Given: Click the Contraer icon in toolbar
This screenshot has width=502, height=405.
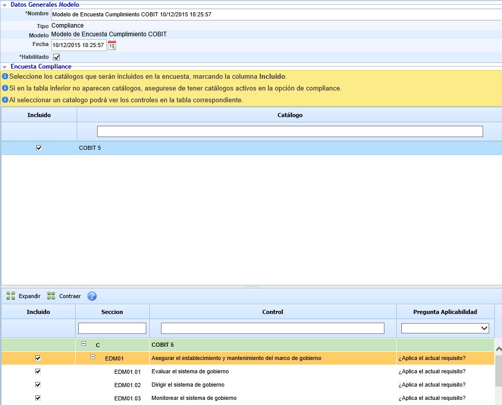Looking at the screenshot, I should (x=51, y=296).
